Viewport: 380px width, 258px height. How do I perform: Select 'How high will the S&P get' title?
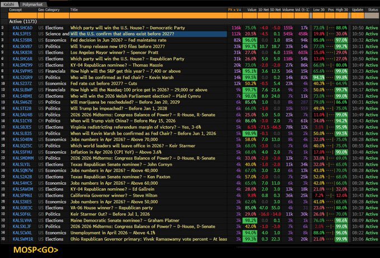point(125,71)
